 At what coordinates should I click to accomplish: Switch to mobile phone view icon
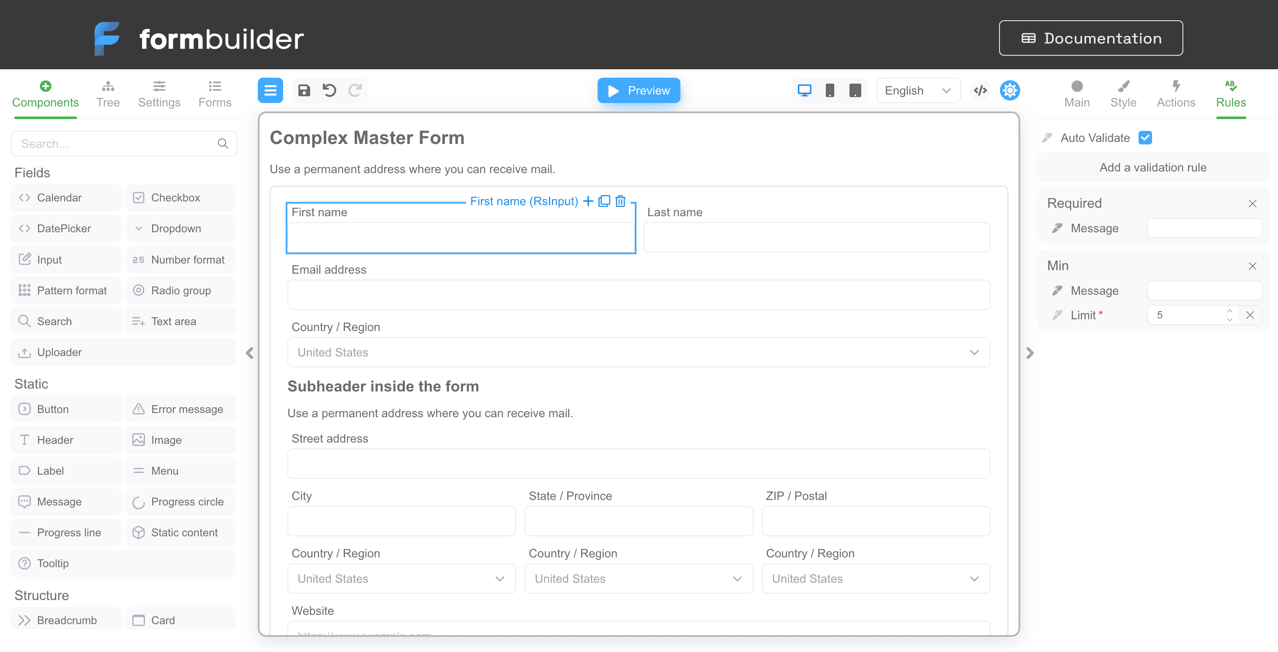(830, 90)
